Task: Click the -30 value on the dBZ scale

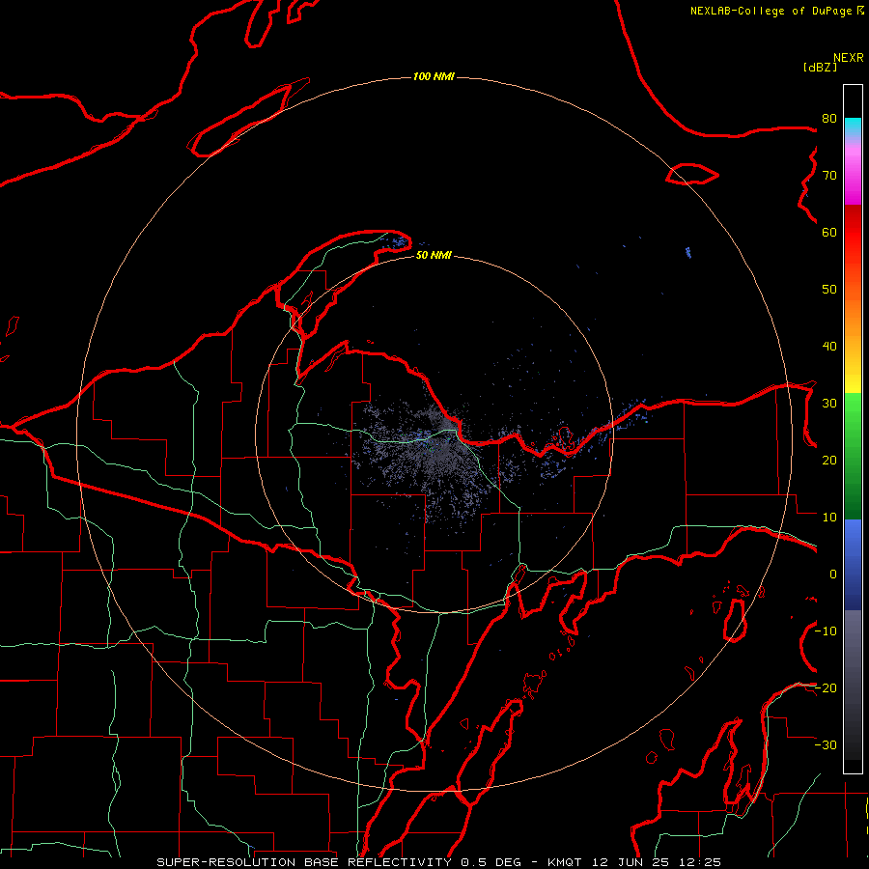Action: coord(826,744)
